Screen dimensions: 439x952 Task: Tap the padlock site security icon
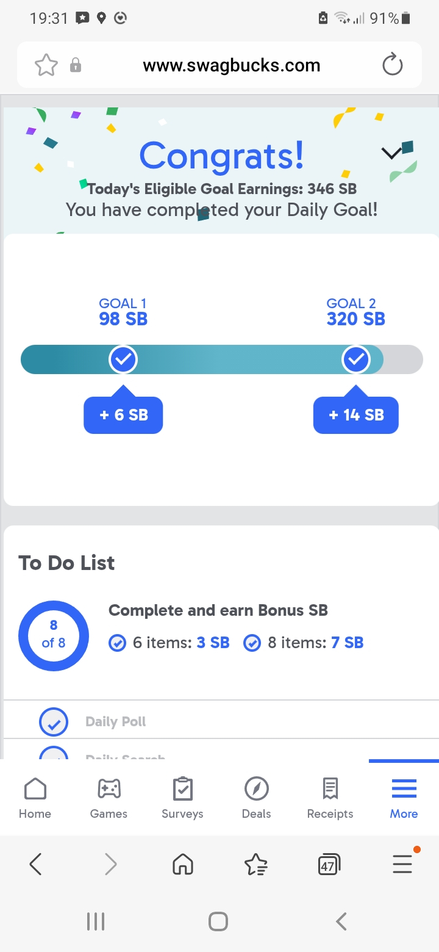point(76,65)
